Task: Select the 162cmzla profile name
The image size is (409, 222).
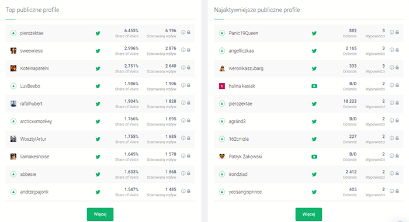Action: pyautogui.click(x=238, y=139)
